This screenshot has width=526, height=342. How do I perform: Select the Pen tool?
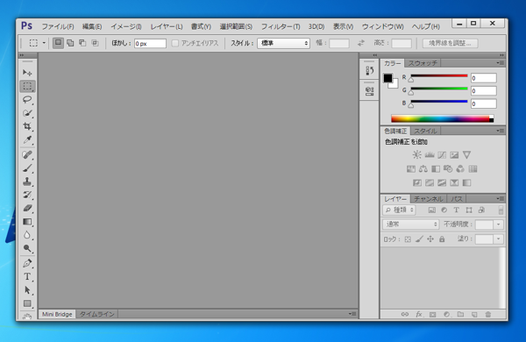[x=27, y=263]
